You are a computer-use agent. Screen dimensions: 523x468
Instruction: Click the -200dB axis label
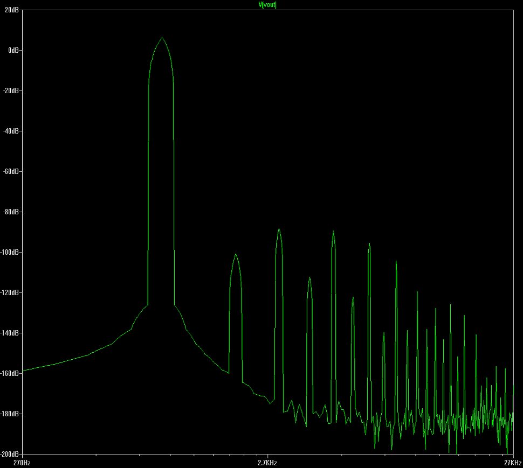coord(10,454)
